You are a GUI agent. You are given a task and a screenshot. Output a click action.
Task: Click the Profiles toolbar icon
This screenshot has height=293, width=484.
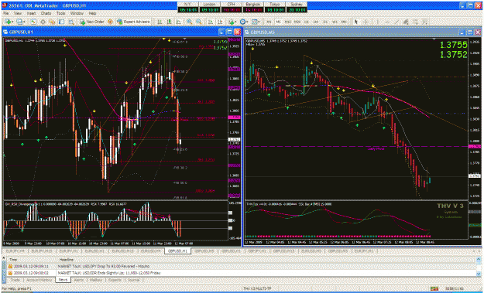click(x=19, y=22)
